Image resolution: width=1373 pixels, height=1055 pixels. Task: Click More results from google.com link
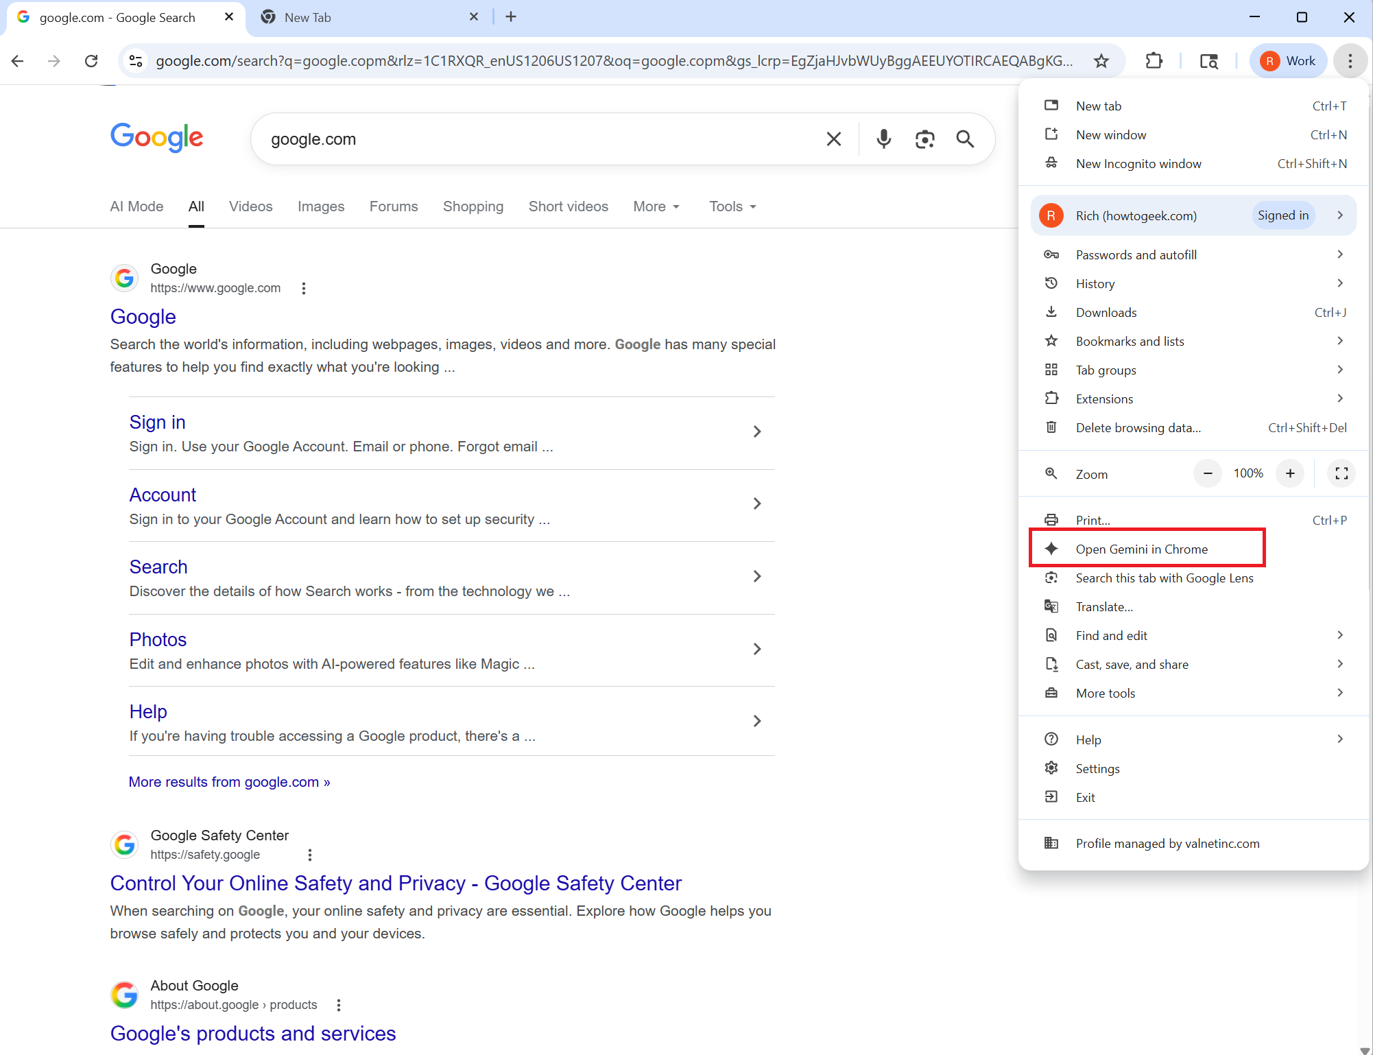click(x=230, y=782)
